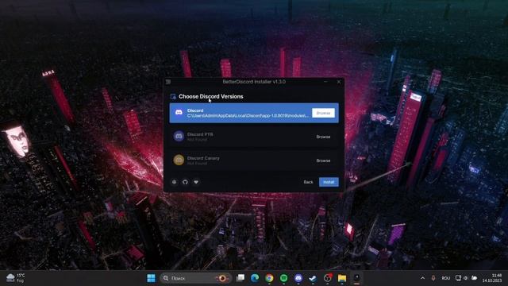This screenshot has height=286, width=508.
Task: Open the BetterDiscord website globe icon
Action: point(175,182)
